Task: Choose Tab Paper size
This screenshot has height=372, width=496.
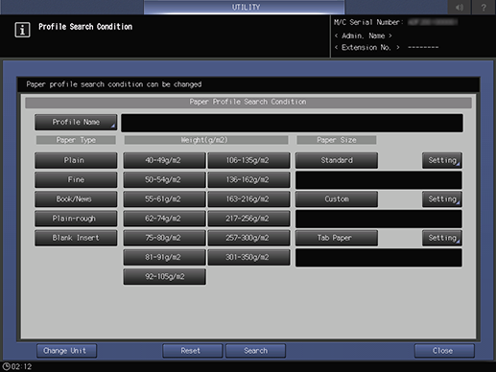Action: [337, 238]
